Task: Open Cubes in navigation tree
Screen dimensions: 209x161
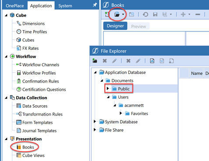Action: tap(28, 40)
